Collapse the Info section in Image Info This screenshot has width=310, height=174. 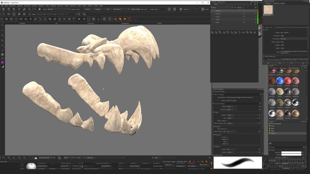point(264,30)
